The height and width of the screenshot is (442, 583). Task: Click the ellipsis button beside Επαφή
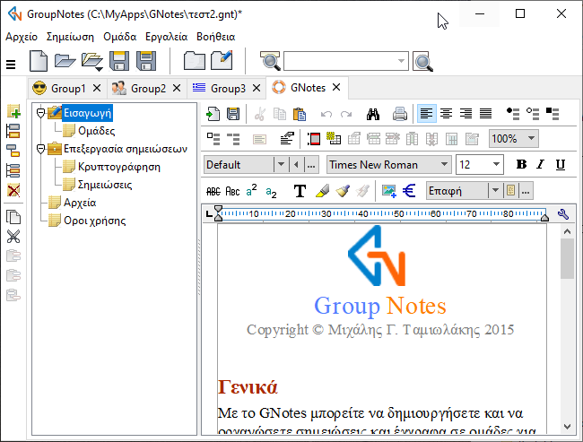click(525, 191)
